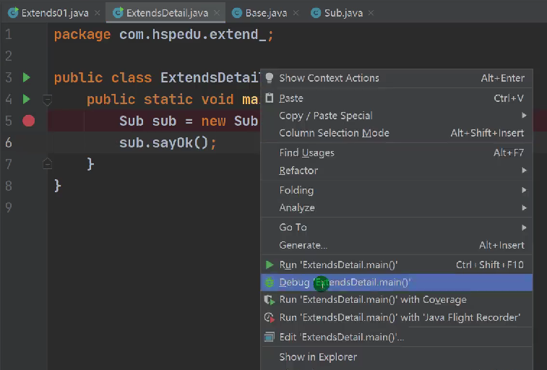The image size is (547, 370).
Task: Expand the Refactor submenu arrow
Action: pyautogui.click(x=524, y=170)
